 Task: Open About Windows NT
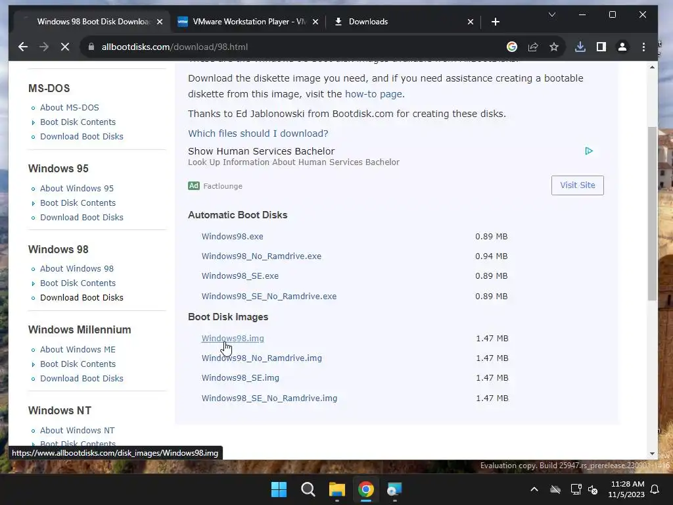tap(78, 430)
